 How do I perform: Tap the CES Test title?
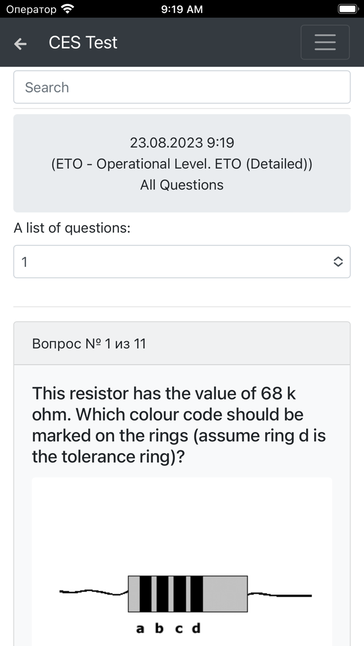click(x=83, y=43)
